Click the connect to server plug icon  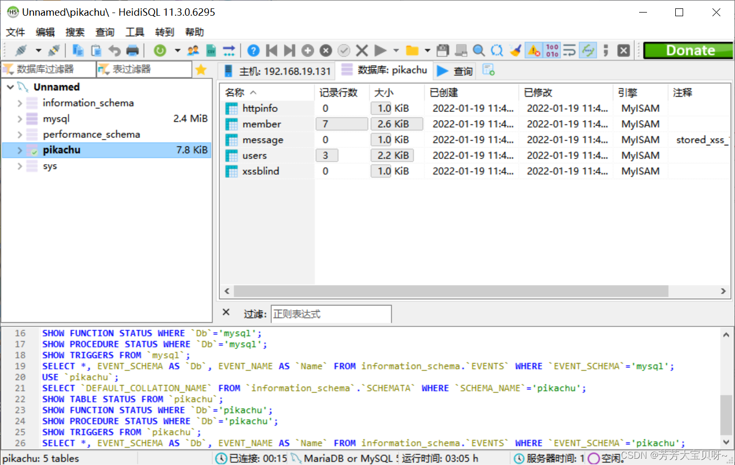[x=21, y=50]
